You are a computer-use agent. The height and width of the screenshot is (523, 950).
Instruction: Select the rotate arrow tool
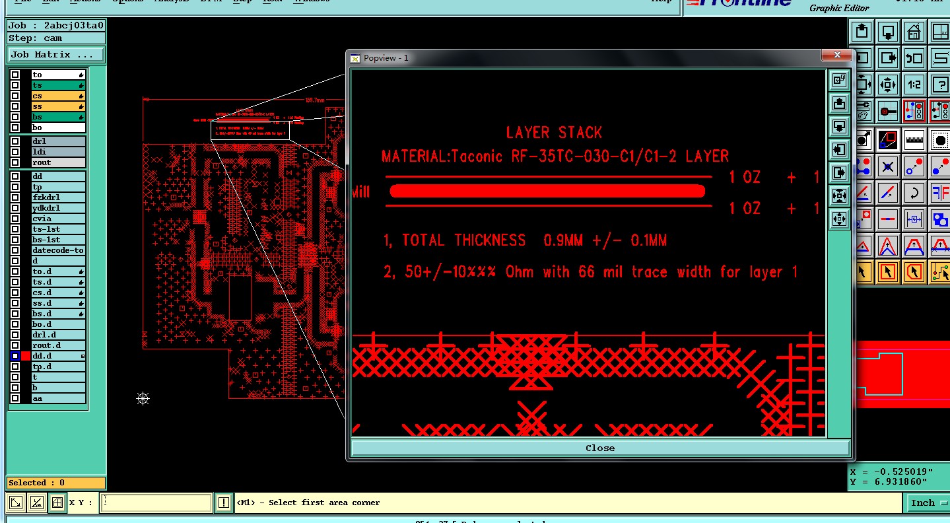tap(914, 193)
